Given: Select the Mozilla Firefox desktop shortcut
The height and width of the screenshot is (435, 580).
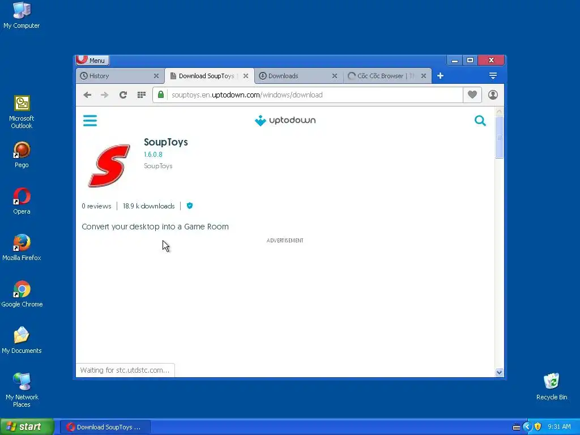Looking at the screenshot, I should 22,248.
